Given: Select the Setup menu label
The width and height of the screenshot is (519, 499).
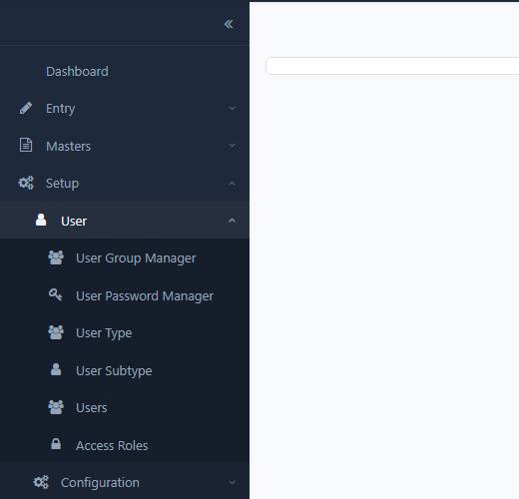Looking at the screenshot, I should 63,184.
